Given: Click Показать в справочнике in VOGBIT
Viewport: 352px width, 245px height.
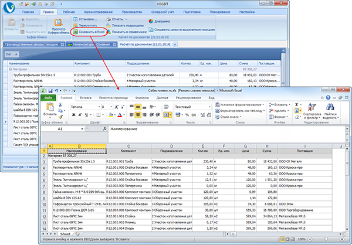Looking at the screenshot, I should point(127,32).
